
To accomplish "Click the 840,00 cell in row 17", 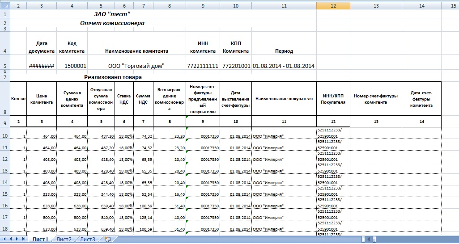I will pyautogui.click(x=101, y=215).
